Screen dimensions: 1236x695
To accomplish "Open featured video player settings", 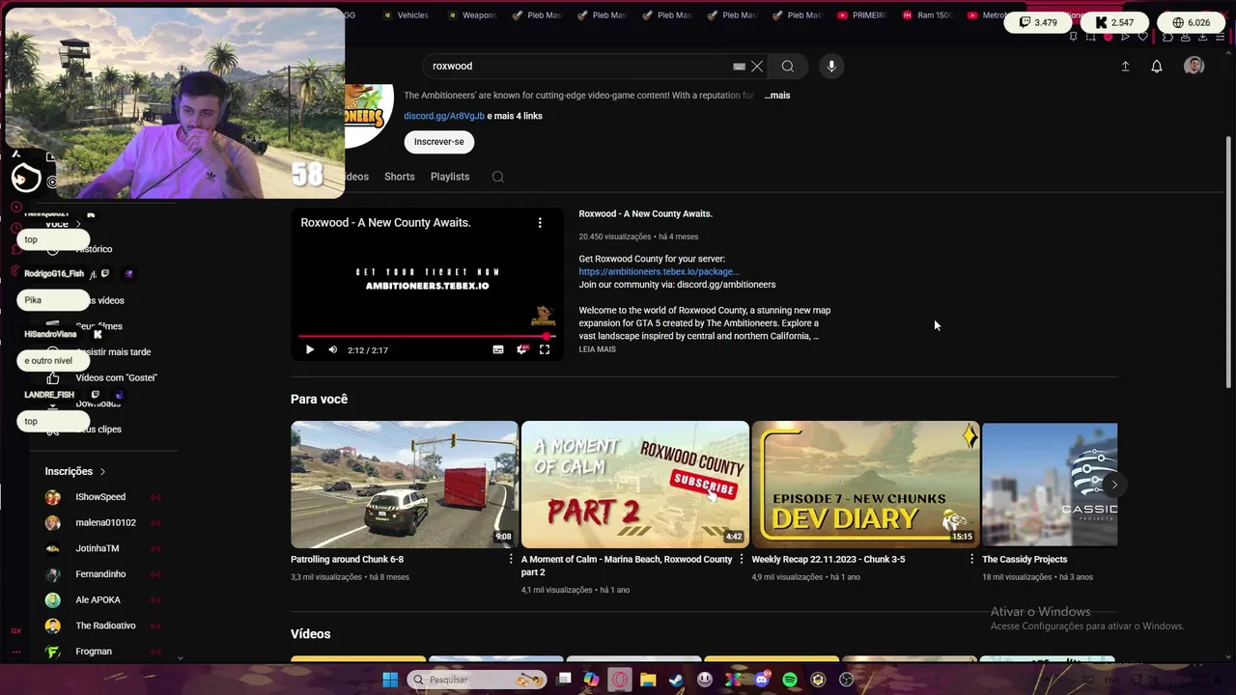I will tap(522, 349).
